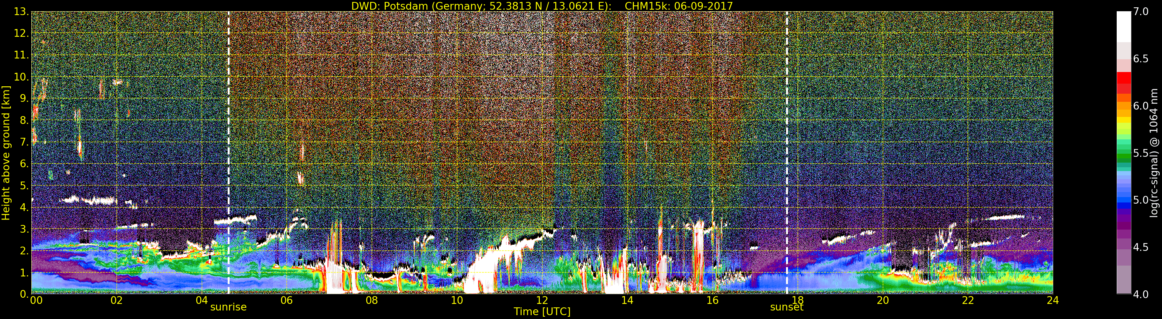Click the y-axis tick label '6.'

24,164
